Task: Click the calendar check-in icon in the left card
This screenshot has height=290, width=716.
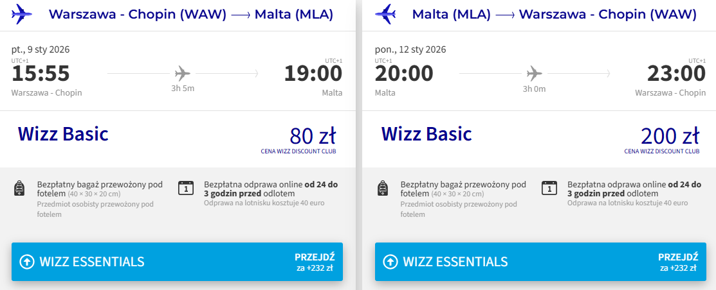Action: (185, 188)
